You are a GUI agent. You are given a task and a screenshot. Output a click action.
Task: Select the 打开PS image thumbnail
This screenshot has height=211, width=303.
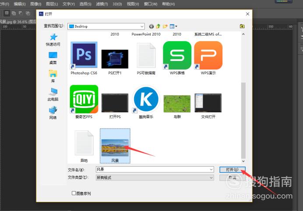click(x=115, y=103)
